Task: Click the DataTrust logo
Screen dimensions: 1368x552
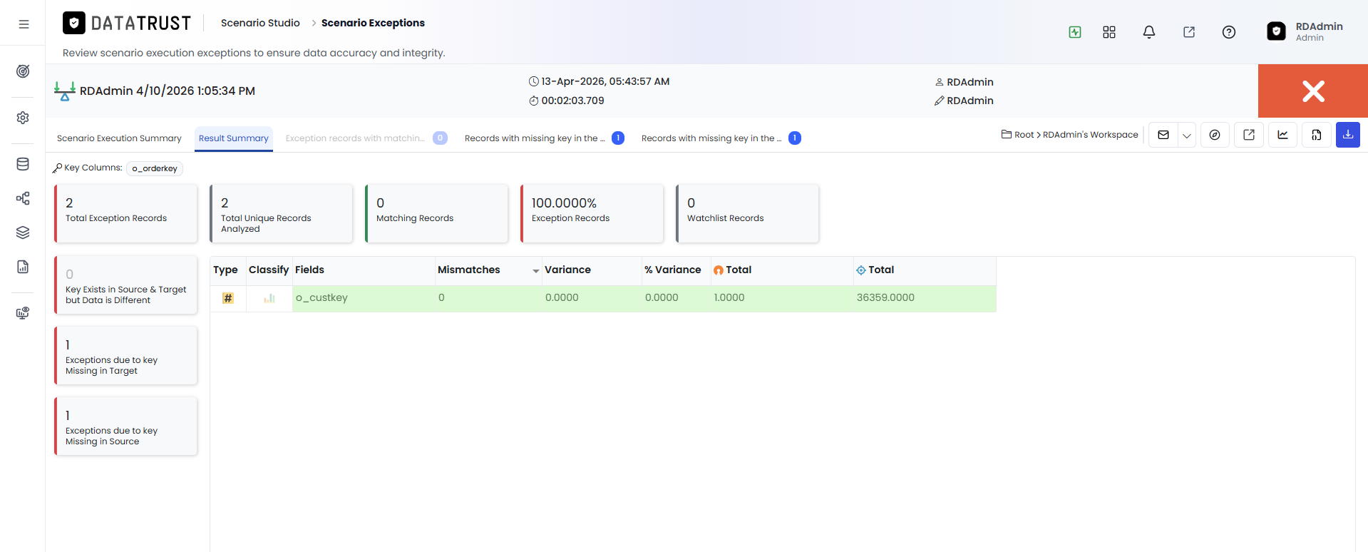Action: [x=127, y=24]
